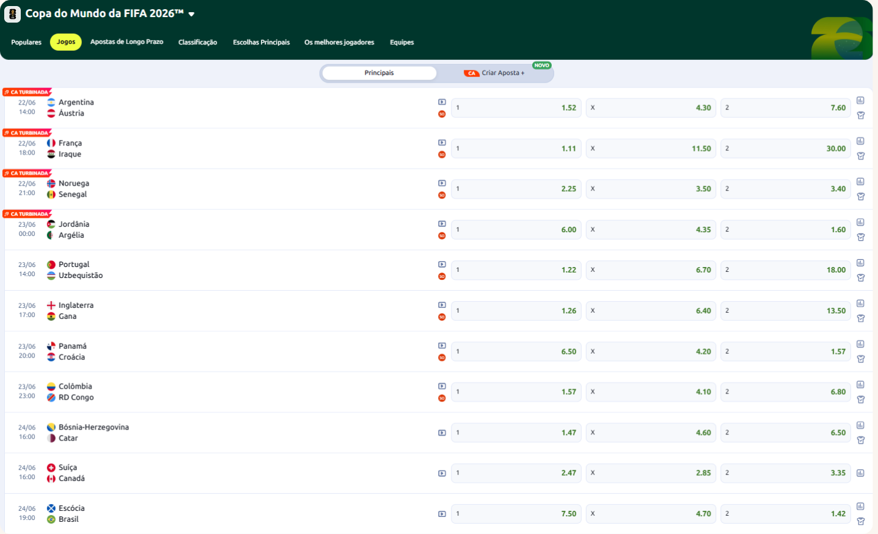
Task: Open statistics icon for Suíça vs Canadá
Action: point(860,473)
